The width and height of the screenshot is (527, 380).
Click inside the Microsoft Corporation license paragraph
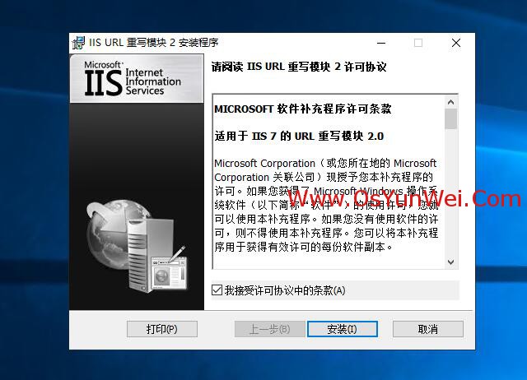[326, 205]
